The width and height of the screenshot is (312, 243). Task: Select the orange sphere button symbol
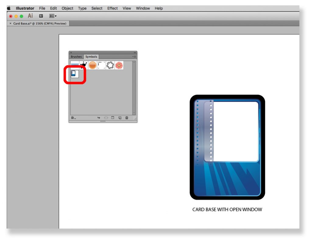pyautogui.click(x=93, y=65)
